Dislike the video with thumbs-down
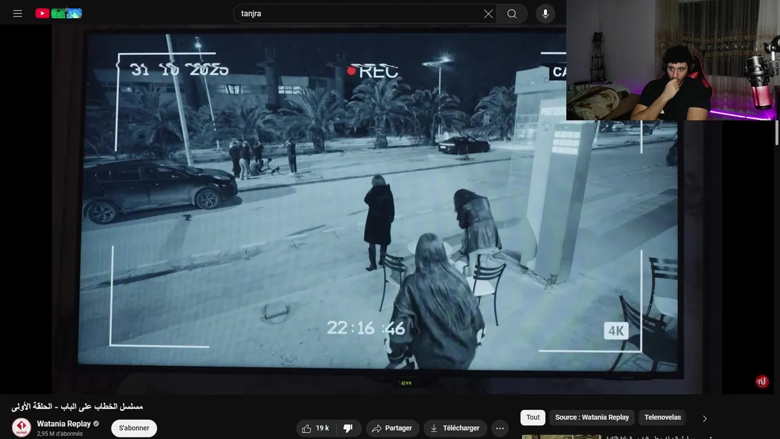Viewport: 780px width, 439px height. coord(349,428)
